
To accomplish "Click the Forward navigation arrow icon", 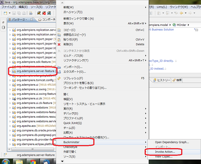I will [x=190, y=13].
